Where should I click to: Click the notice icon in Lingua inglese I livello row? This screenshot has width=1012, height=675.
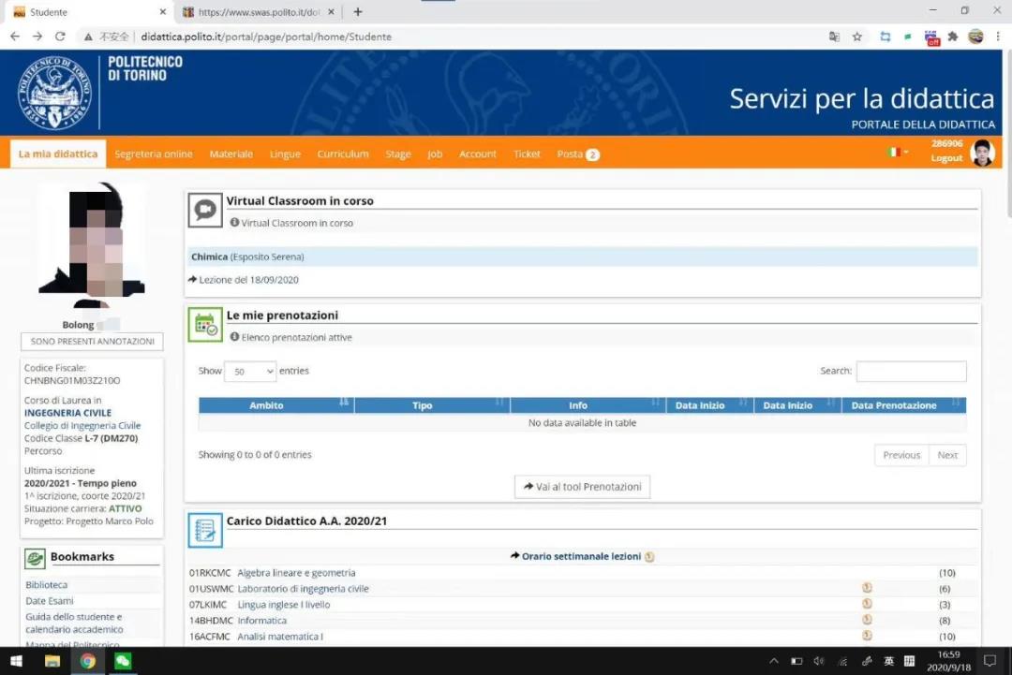pyautogui.click(x=867, y=604)
